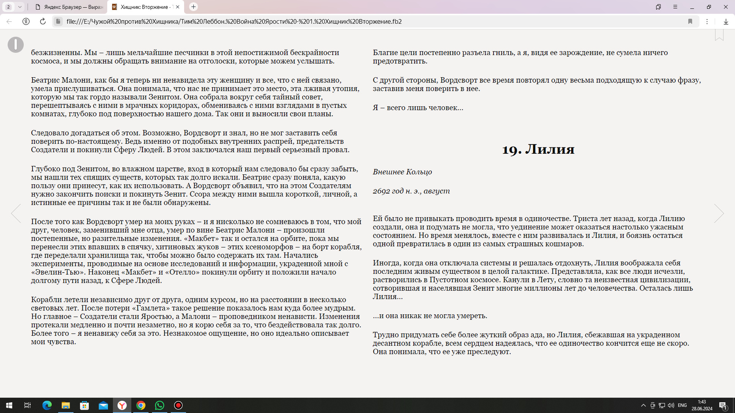The height and width of the screenshot is (413, 735).
Task: Expand the tab group dropdown arrow
Action: [x=20, y=7]
